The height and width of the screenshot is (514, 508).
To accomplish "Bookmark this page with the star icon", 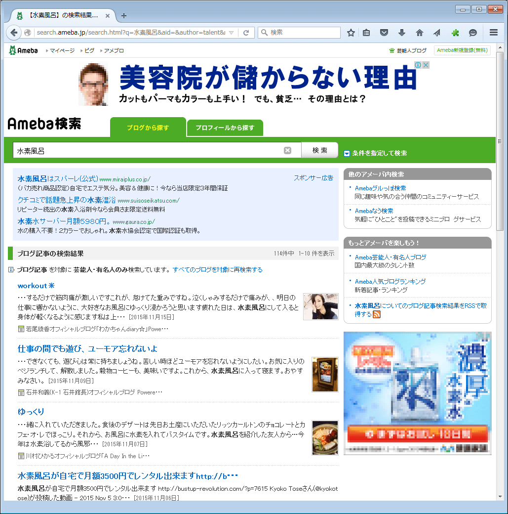I will point(351,33).
